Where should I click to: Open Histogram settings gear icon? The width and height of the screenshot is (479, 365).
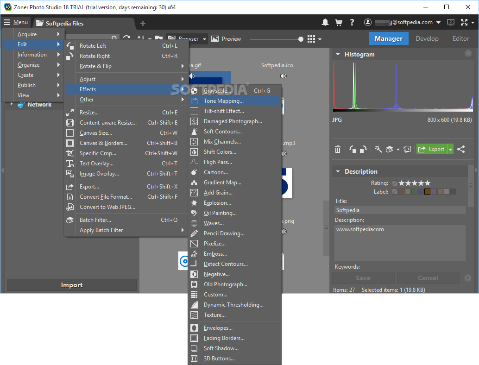pos(468,53)
